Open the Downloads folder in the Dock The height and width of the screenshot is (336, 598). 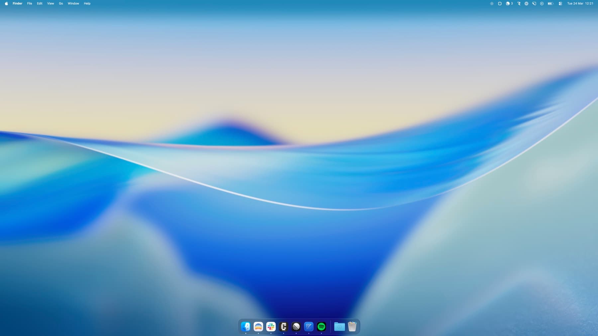pos(339,327)
